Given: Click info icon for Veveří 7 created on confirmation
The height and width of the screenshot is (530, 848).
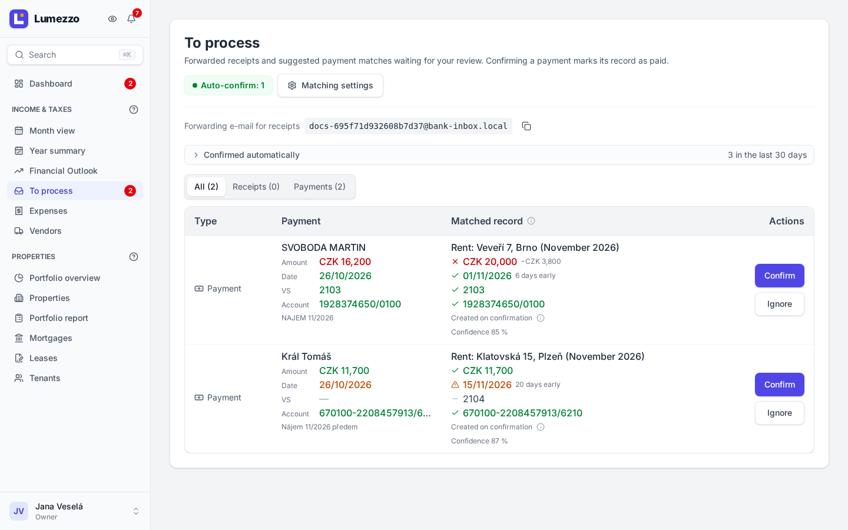Looking at the screenshot, I should [x=541, y=318].
